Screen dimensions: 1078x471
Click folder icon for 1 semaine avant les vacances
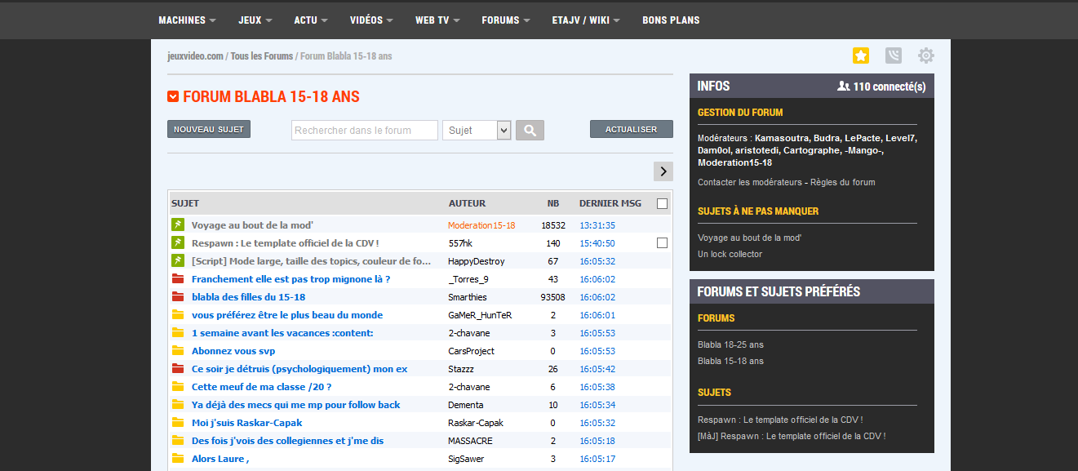tap(178, 332)
